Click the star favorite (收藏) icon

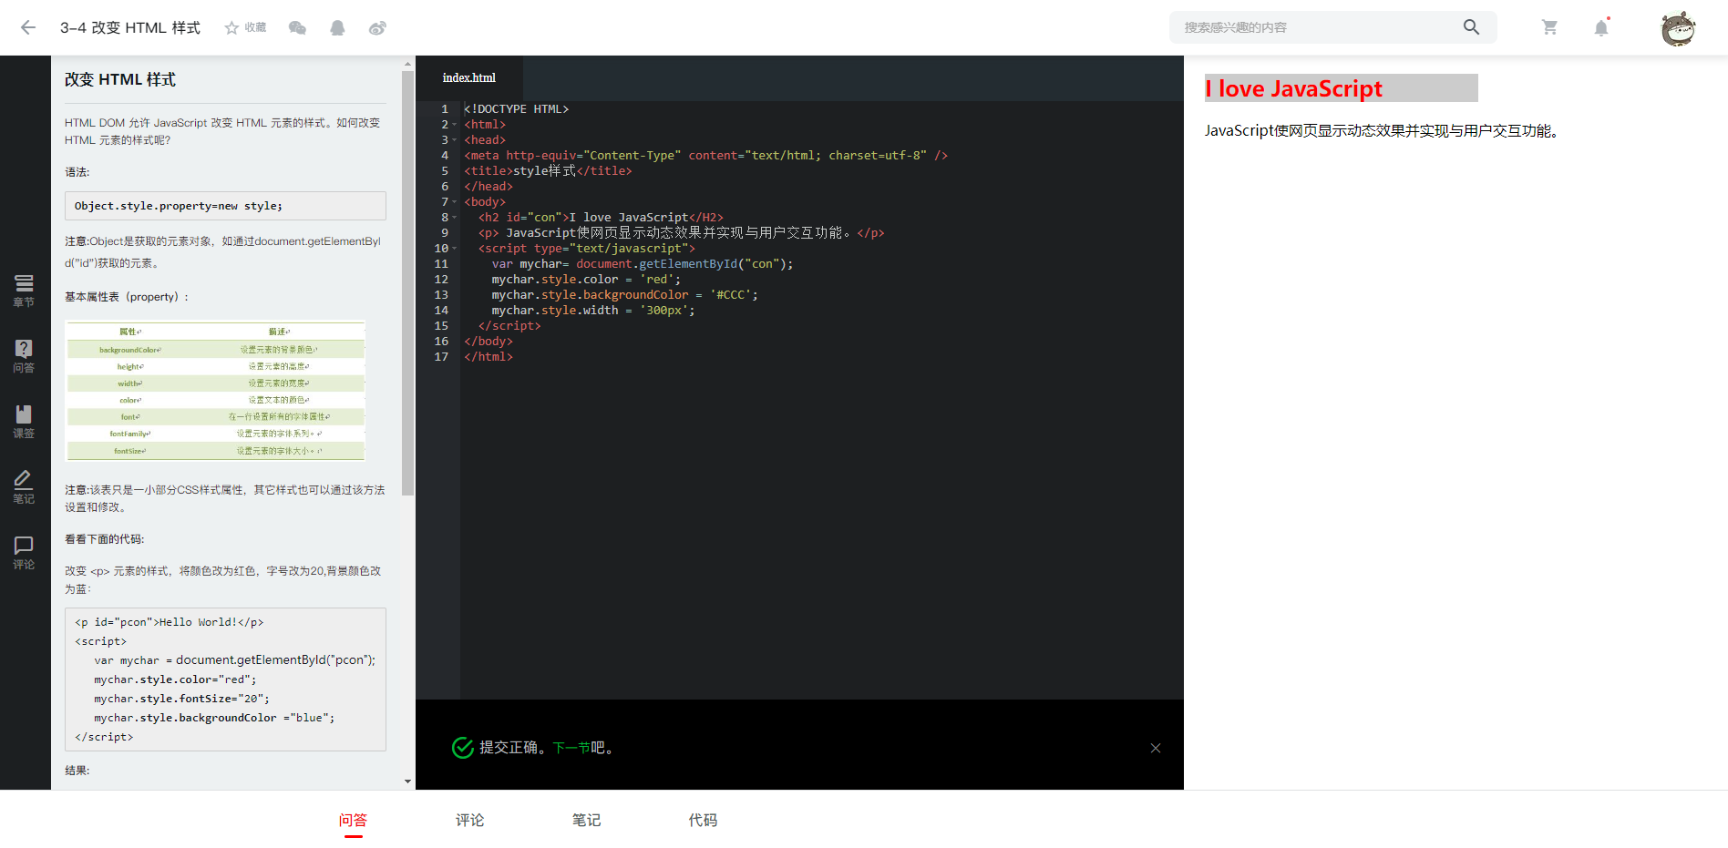tap(231, 28)
